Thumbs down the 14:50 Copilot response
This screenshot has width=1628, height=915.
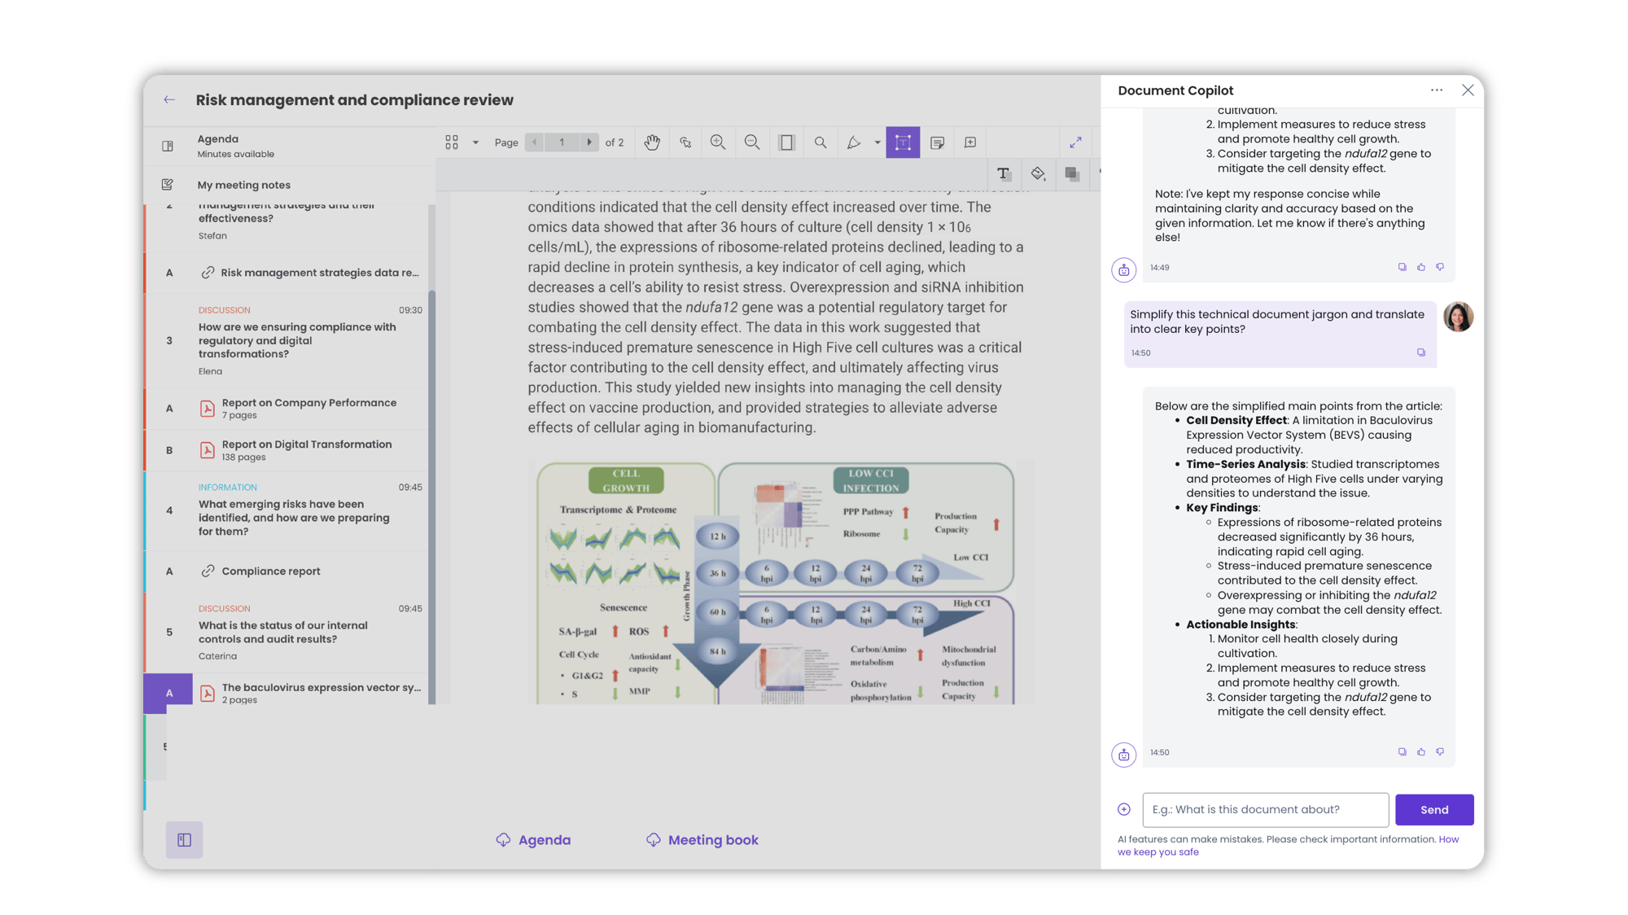tap(1440, 752)
